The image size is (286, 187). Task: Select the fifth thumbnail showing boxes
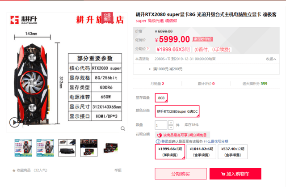[111, 148]
